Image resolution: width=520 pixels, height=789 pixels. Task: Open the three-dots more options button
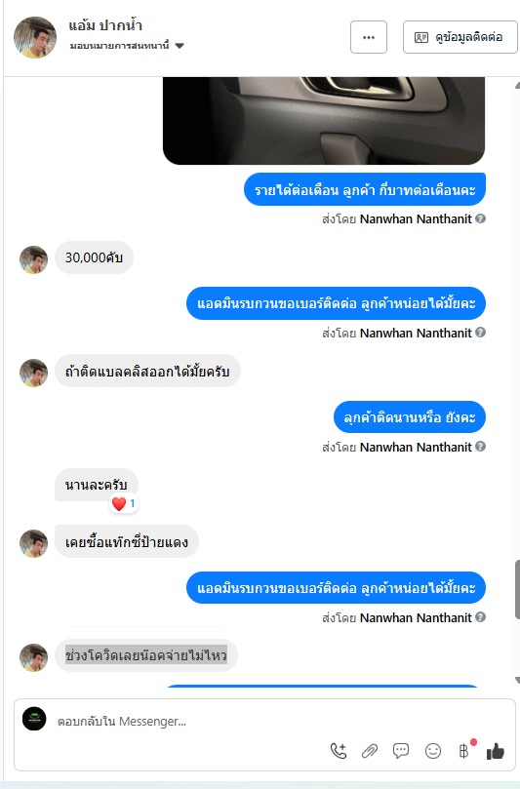click(369, 37)
